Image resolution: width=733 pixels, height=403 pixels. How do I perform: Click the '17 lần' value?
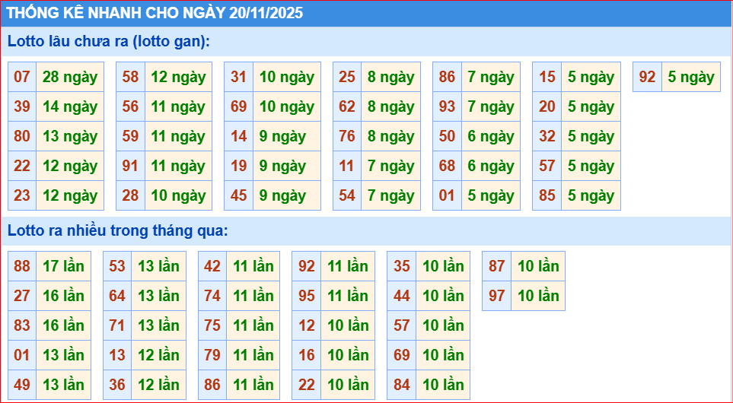[x=64, y=267]
